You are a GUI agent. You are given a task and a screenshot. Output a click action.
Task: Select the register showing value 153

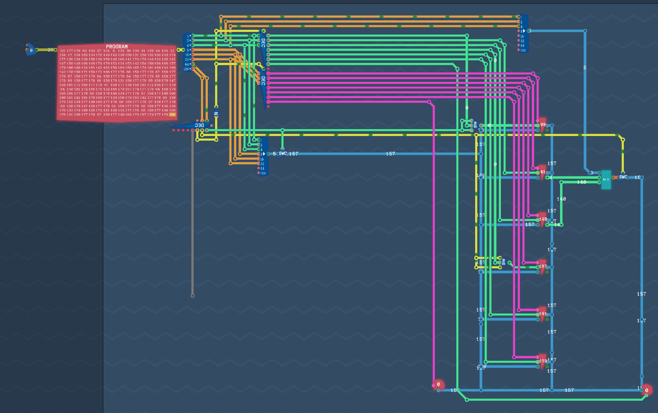coord(542,361)
